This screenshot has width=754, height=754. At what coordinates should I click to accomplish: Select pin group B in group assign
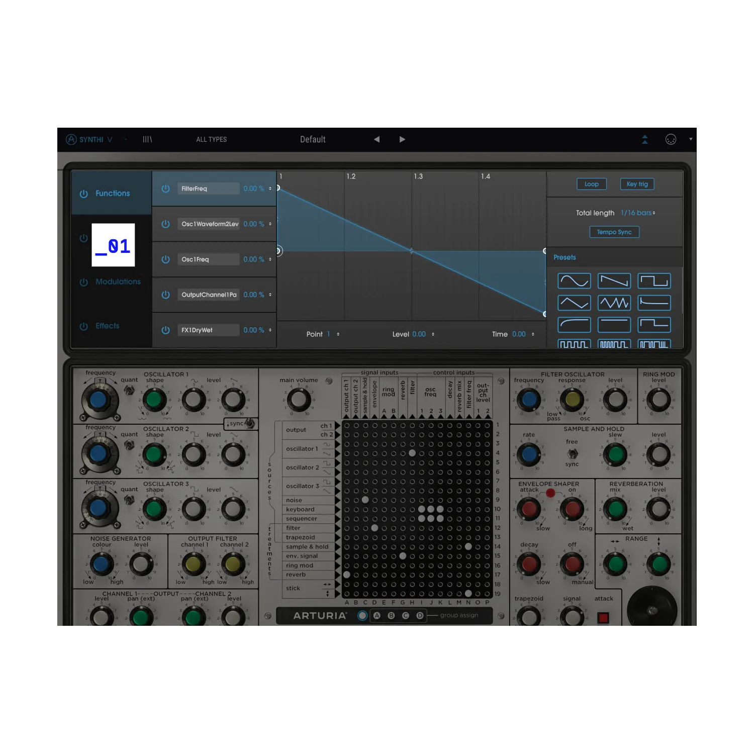(x=391, y=615)
